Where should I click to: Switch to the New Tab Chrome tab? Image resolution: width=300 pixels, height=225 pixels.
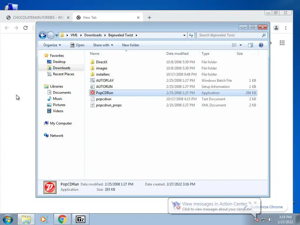108,18
